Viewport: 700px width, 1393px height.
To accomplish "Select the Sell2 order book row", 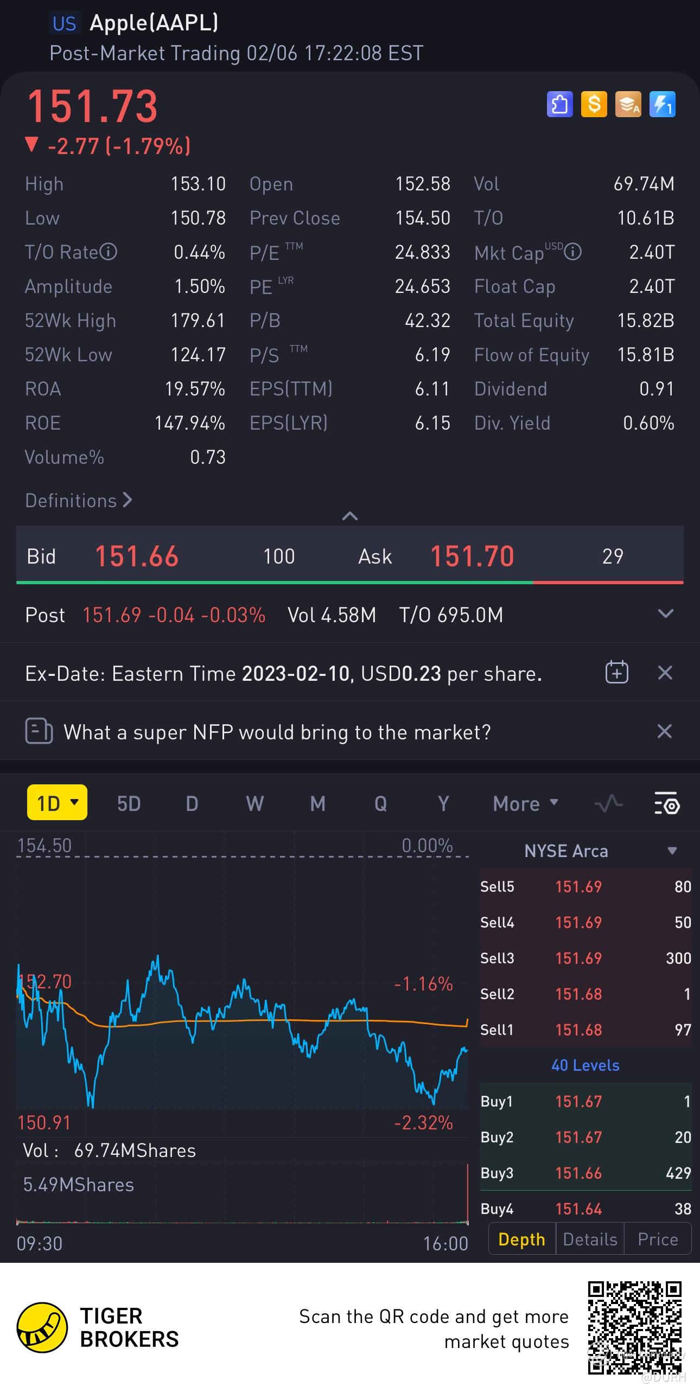I will coord(586,994).
